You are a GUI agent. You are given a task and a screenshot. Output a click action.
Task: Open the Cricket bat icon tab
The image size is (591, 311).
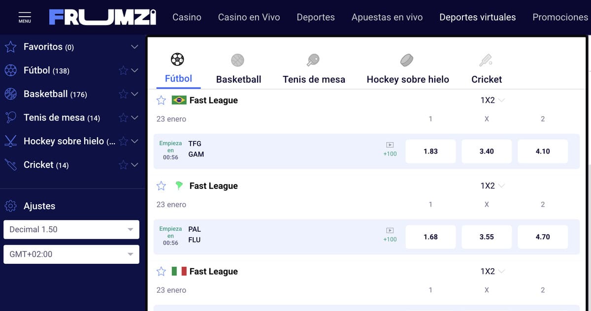486,60
